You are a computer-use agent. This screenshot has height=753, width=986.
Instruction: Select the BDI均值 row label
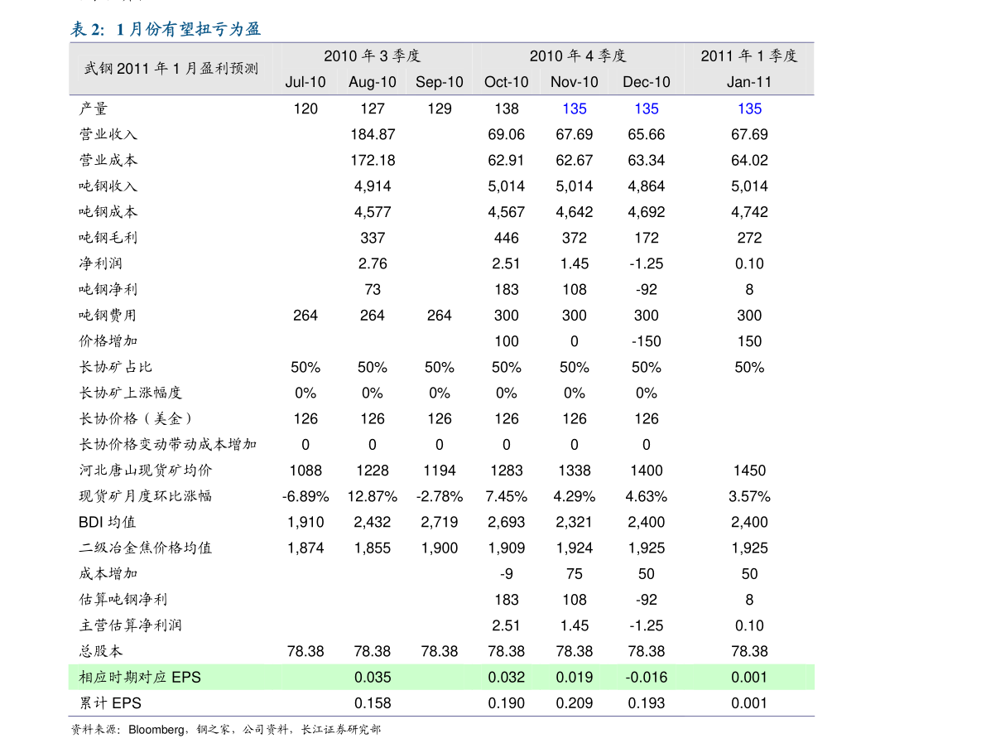pos(107,522)
